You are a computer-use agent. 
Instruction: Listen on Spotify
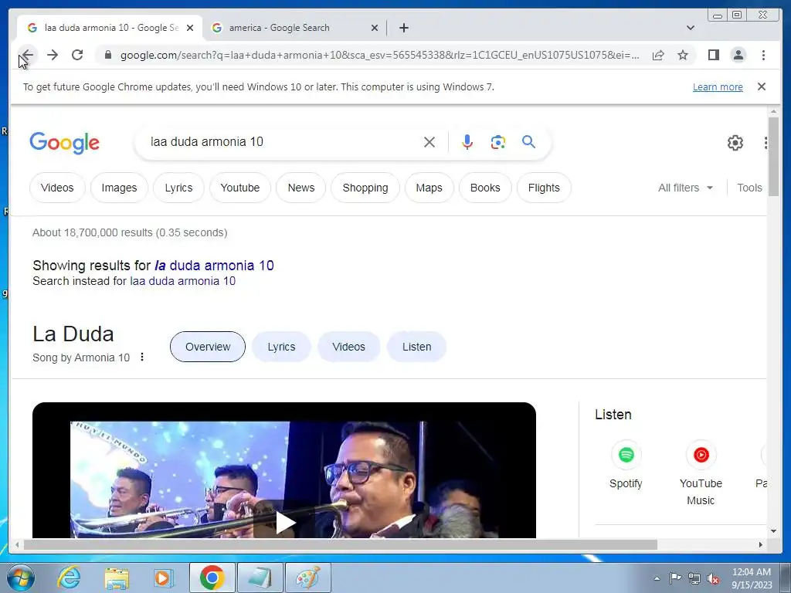pyautogui.click(x=626, y=464)
